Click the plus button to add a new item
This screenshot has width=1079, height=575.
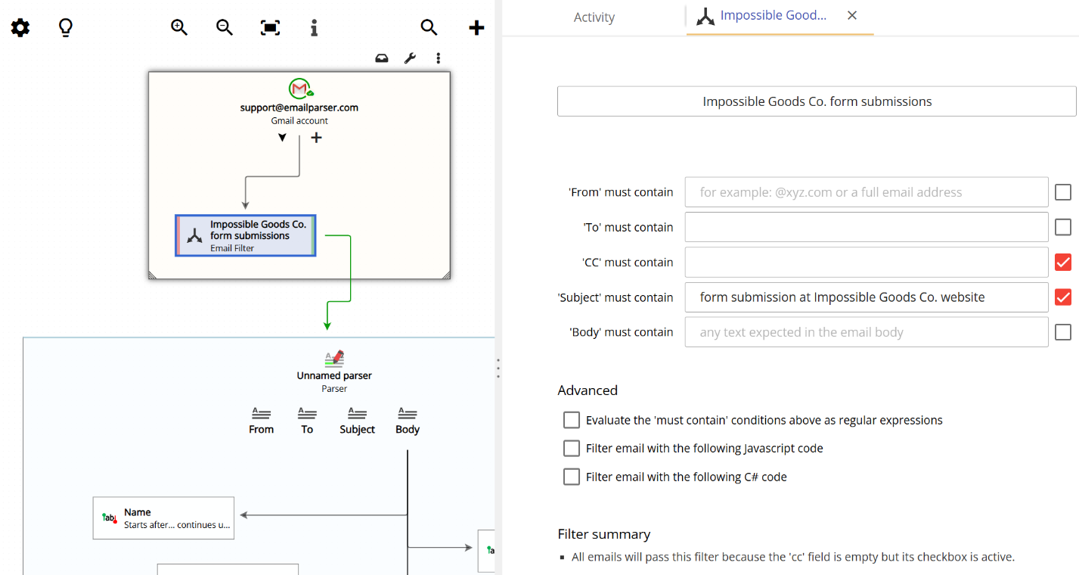476,27
